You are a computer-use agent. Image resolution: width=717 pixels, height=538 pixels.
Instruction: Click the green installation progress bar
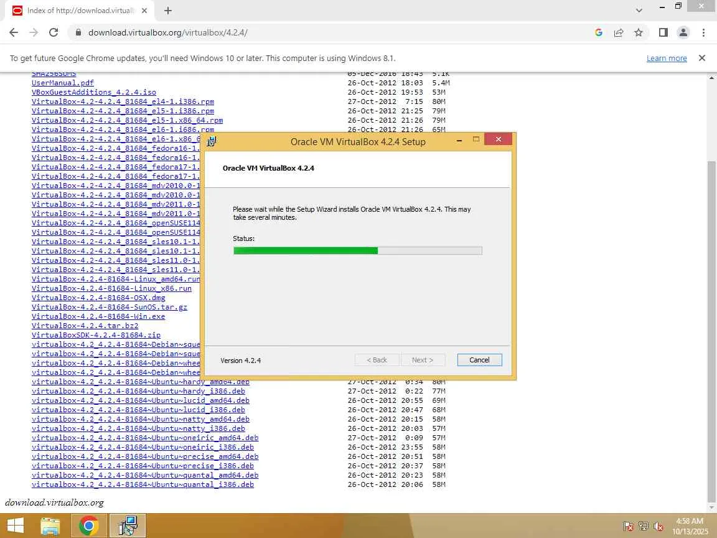coord(357,251)
